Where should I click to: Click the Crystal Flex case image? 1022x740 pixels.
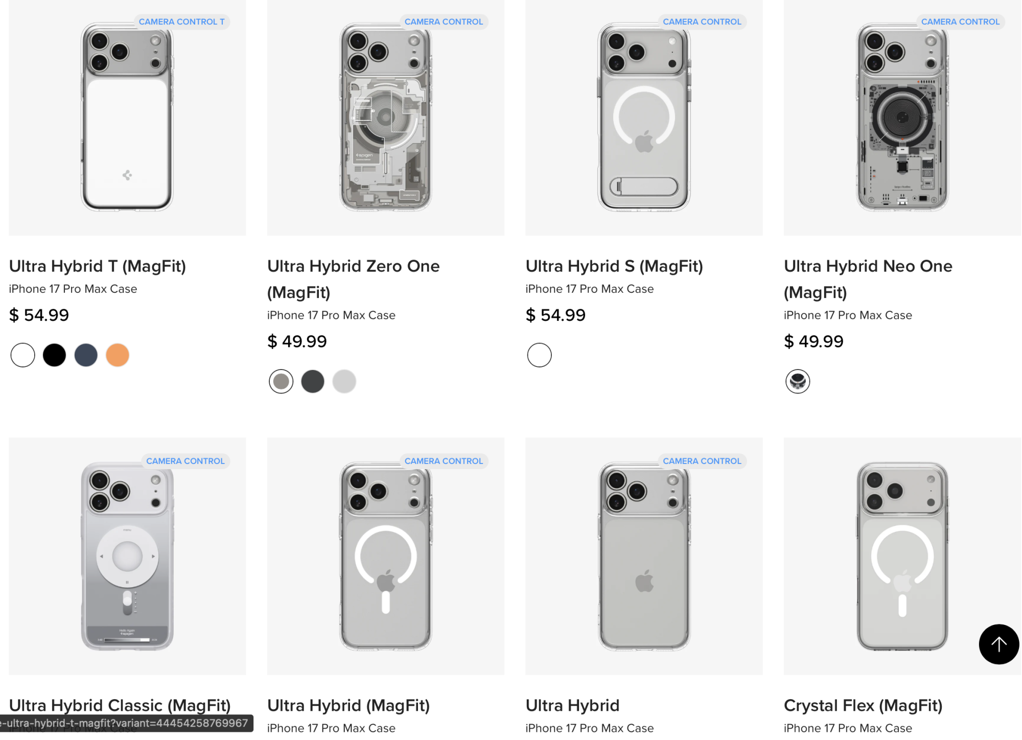click(x=902, y=556)
